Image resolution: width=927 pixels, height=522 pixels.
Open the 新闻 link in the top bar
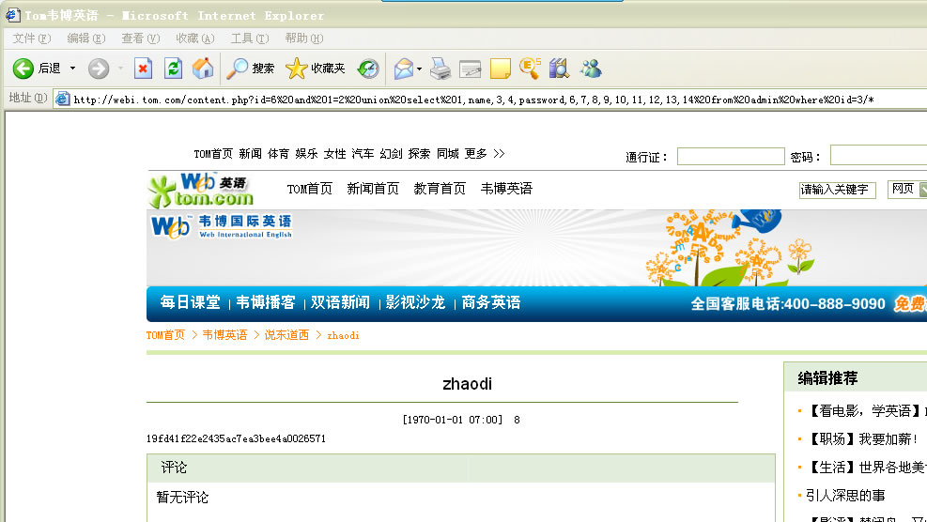click(250, 154)
